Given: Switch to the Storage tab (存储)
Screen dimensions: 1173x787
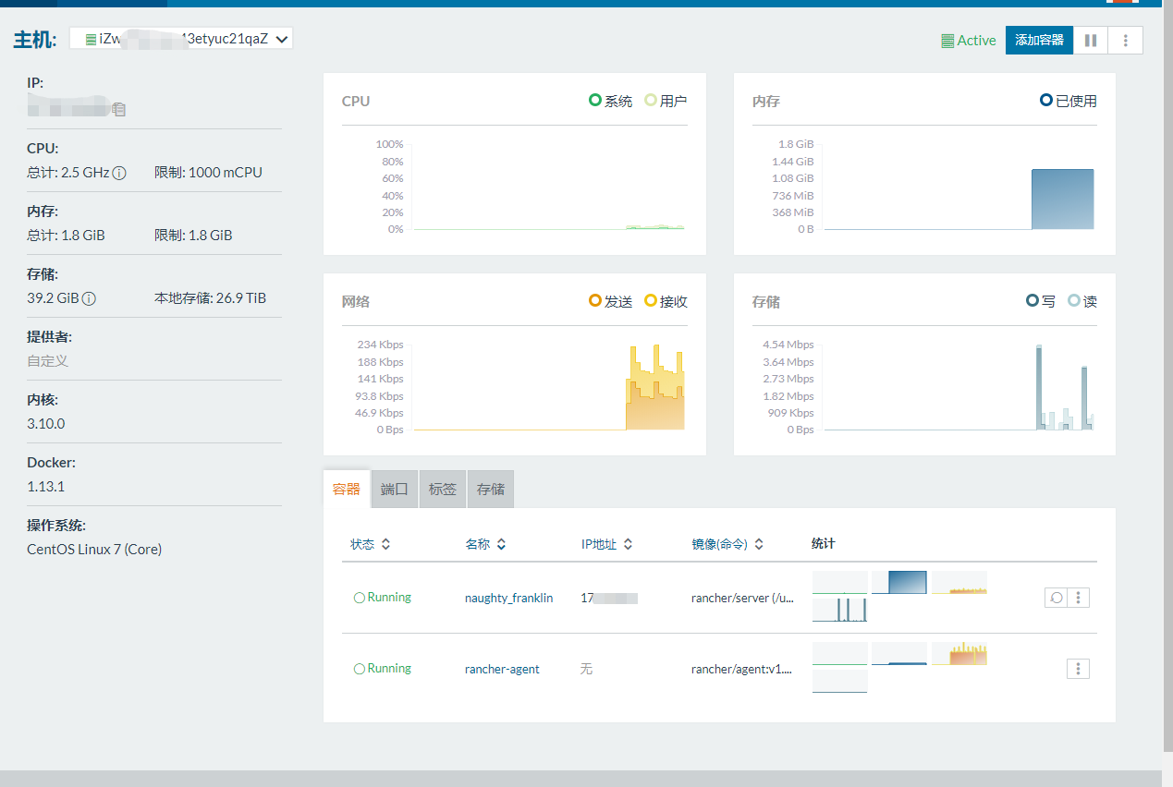Looking at the screenshot, I should 491,489.
